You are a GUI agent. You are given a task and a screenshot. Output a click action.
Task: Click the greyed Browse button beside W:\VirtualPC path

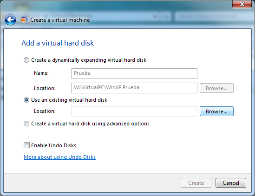(216, 88)
